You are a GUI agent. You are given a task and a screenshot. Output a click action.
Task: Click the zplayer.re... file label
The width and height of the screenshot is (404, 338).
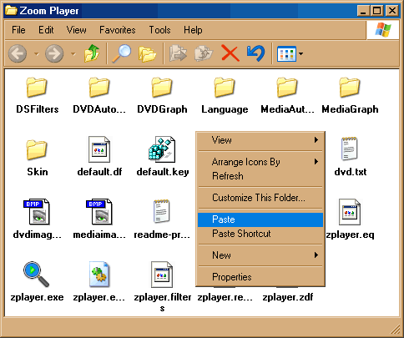225,297
